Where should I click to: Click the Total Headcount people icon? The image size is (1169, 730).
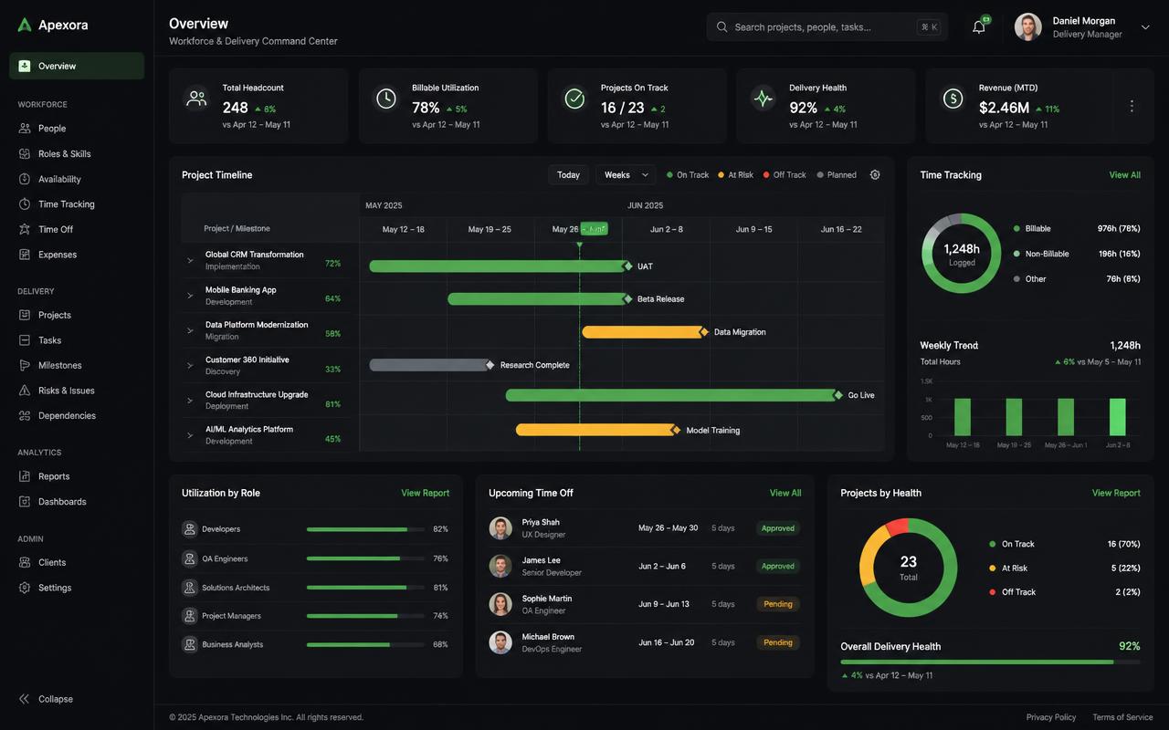(196, 99)
